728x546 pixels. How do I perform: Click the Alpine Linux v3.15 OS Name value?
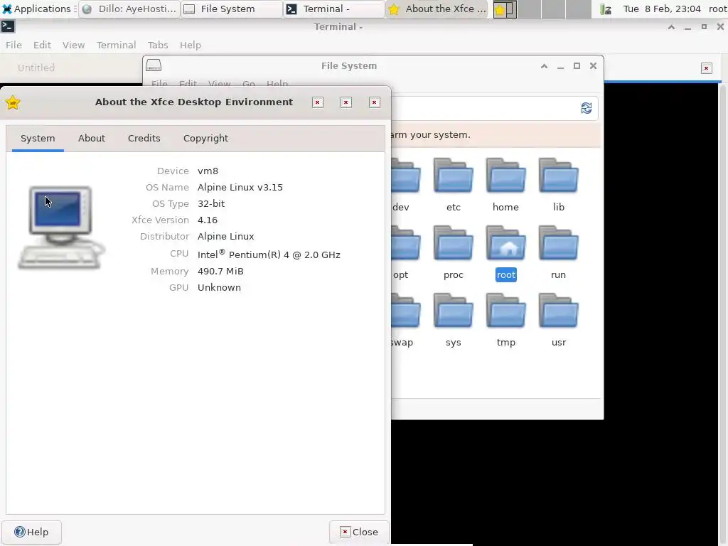240,188
